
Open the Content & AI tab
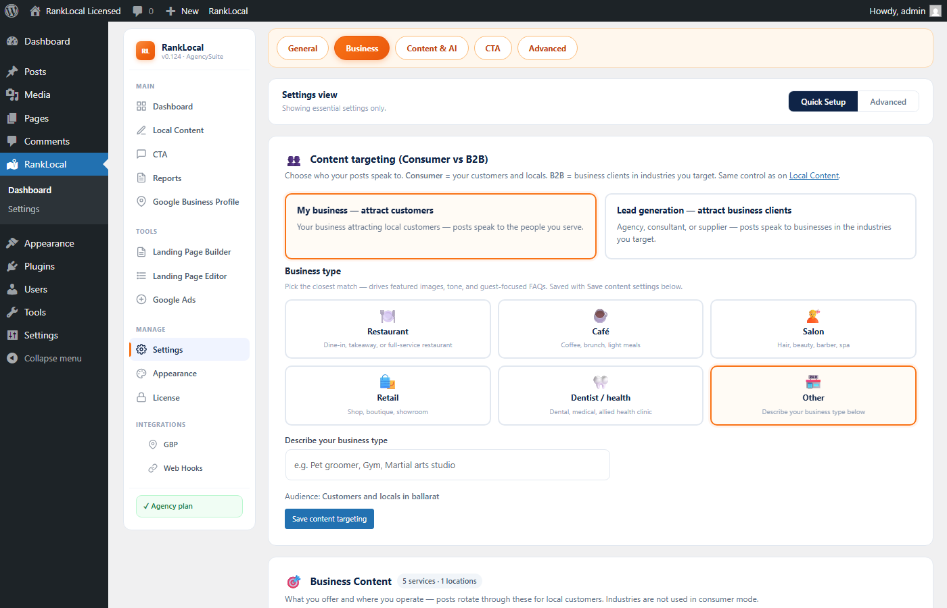click(x=432, y=48)
